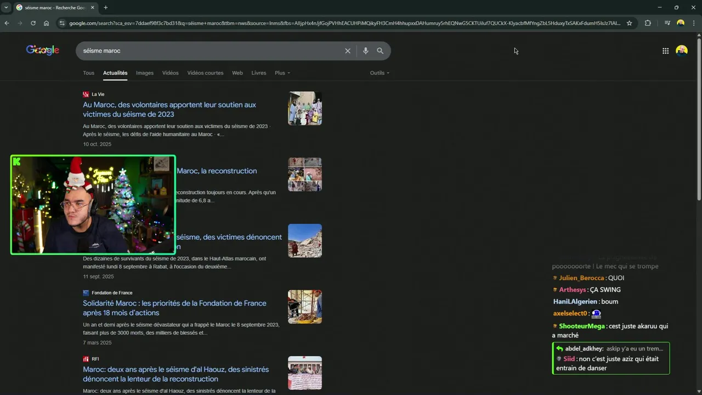This screenshot has height=395, width=702.
Task: Switch to the Vidéos tab
Action: click(171, 73)
